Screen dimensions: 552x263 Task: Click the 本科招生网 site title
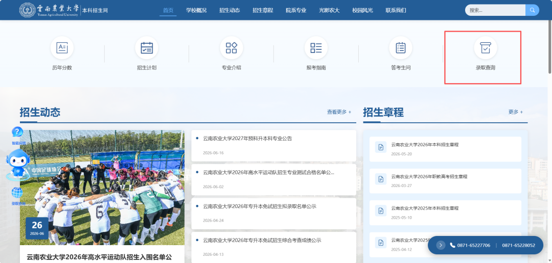(95, 10)
